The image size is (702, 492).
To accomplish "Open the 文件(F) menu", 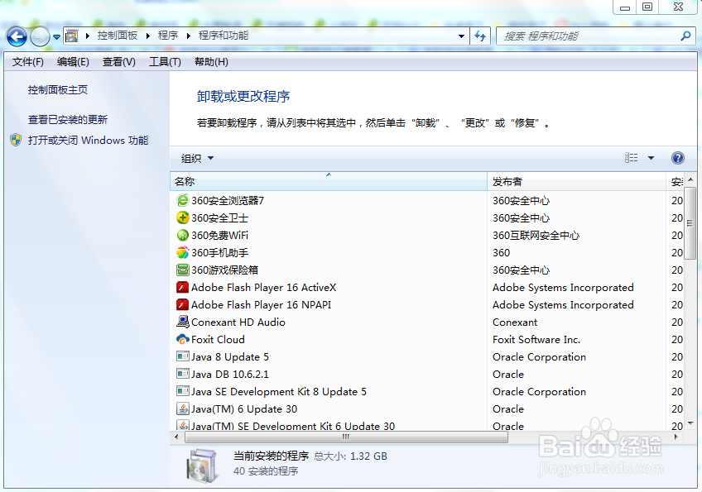I will click(x=28, y=62).
